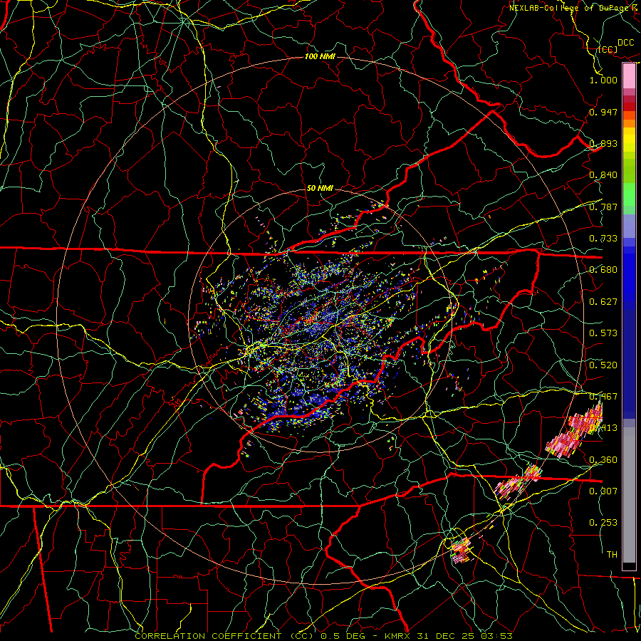The image size is (641, 641).
Task: Select the 0.627 scale value
Action: tap(603, 302)
